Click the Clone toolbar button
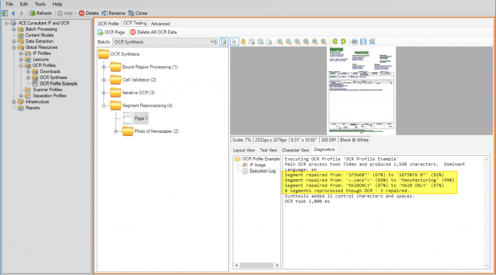This screenshot has height=275, width=496. click(137, 13)
